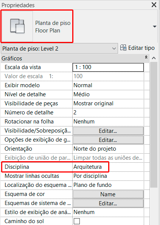The image size is (160, 225).
Task: Click the Editar tipo button
Action: click(x=137, y=48)
